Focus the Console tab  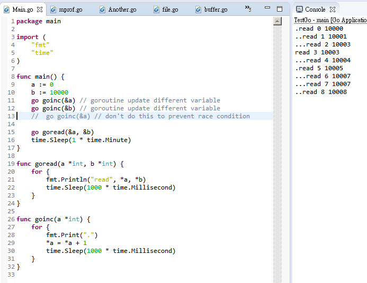tap(315, 10)
